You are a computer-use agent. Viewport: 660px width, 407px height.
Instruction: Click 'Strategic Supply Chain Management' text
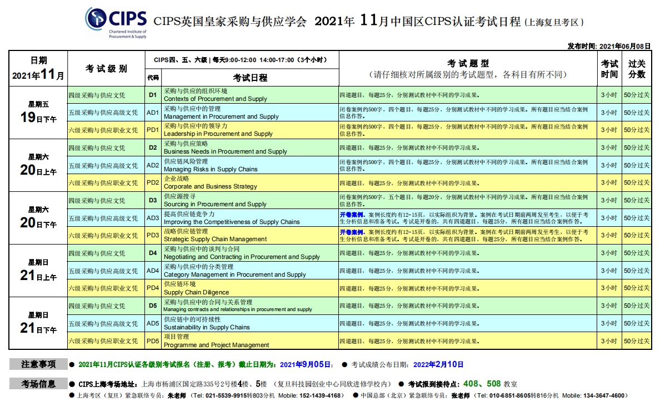215,239
